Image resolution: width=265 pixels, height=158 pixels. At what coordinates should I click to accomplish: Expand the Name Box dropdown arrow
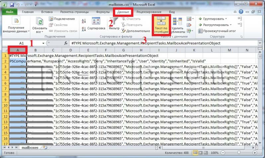[43, 43]
